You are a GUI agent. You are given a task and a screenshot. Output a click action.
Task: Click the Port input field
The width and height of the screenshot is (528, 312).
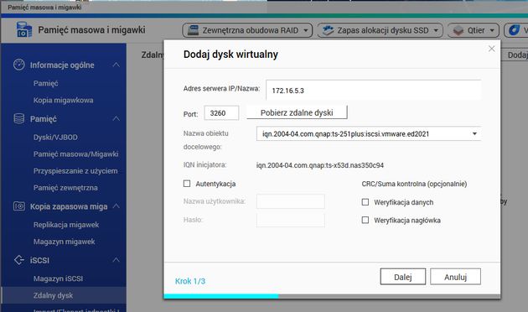(x=221, y=113)
